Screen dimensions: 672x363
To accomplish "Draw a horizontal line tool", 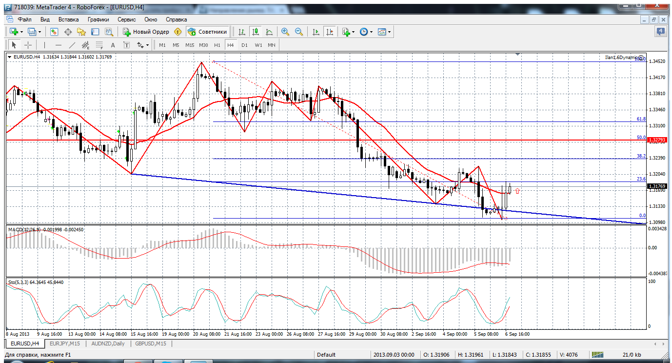I will click(x=58, y=45).
